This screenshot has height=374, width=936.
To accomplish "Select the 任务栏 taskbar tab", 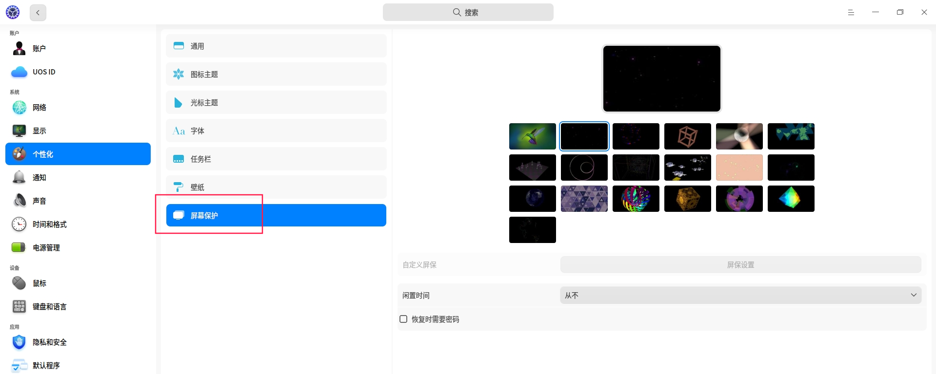I will 276,159.
